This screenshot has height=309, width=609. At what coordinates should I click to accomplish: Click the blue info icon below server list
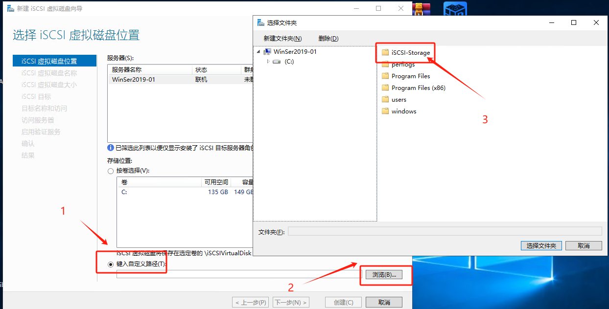(x=111, y=148)
